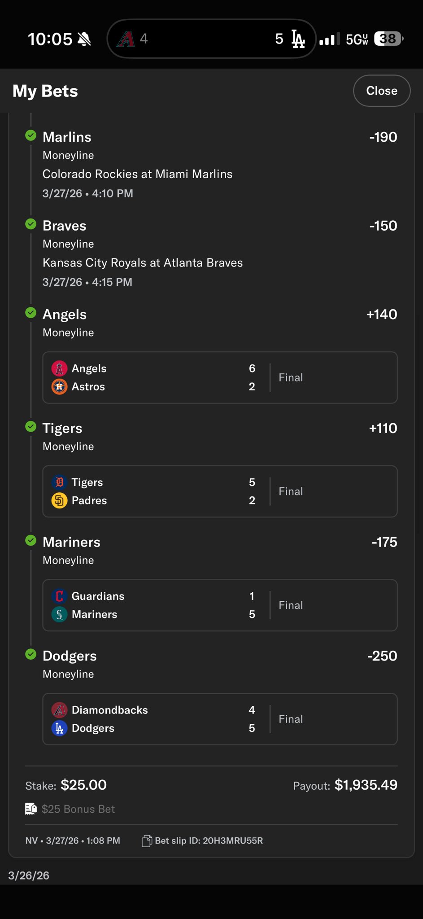Viewport: 423px width, 919px height.
Task: Tap the live score Dynamic Island pill
Action: [211, 39]
